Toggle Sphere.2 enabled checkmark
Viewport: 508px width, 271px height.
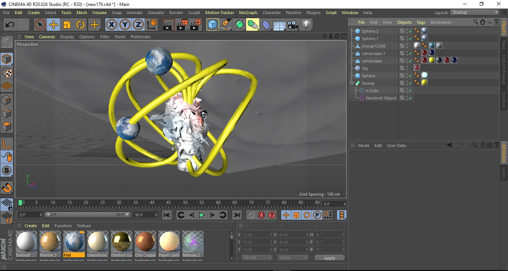click(410, 31)
